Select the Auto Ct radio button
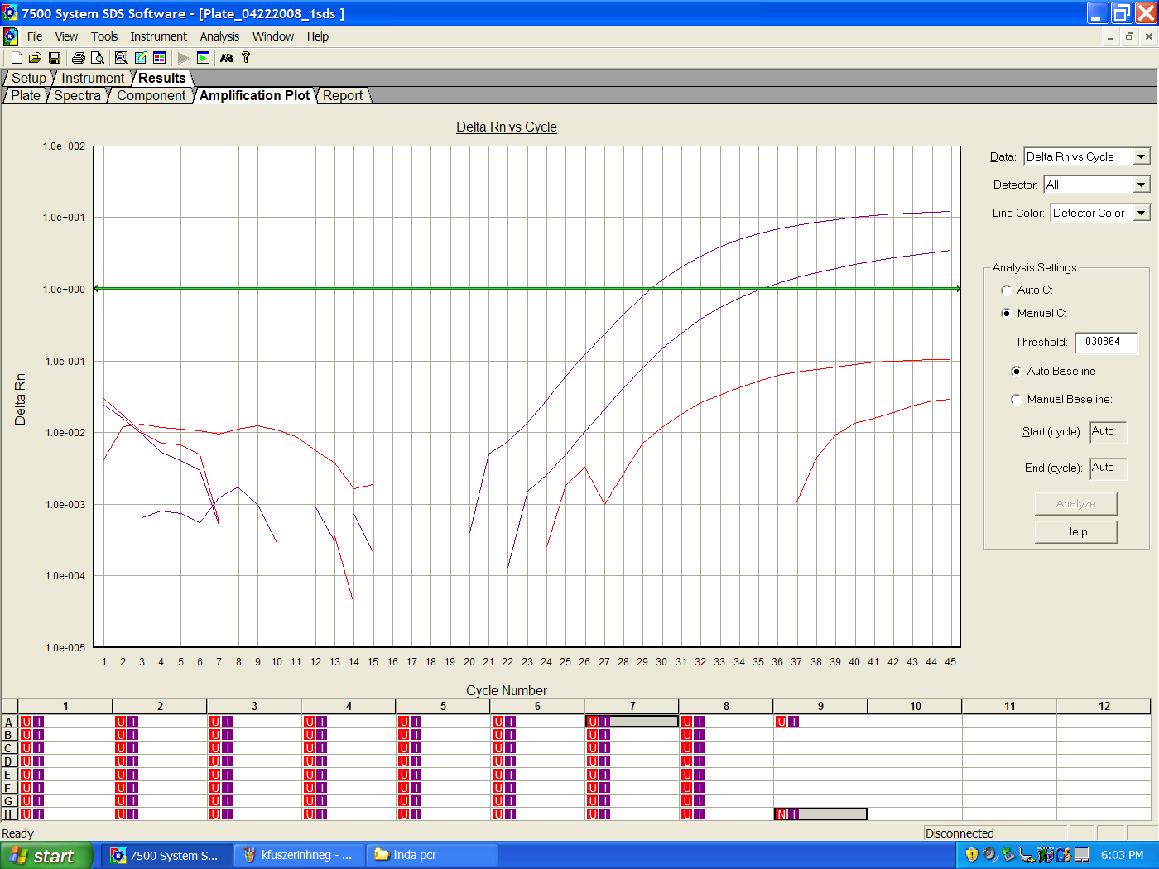The height and width of the screenshot is (869, 1159). [1007, 290]
